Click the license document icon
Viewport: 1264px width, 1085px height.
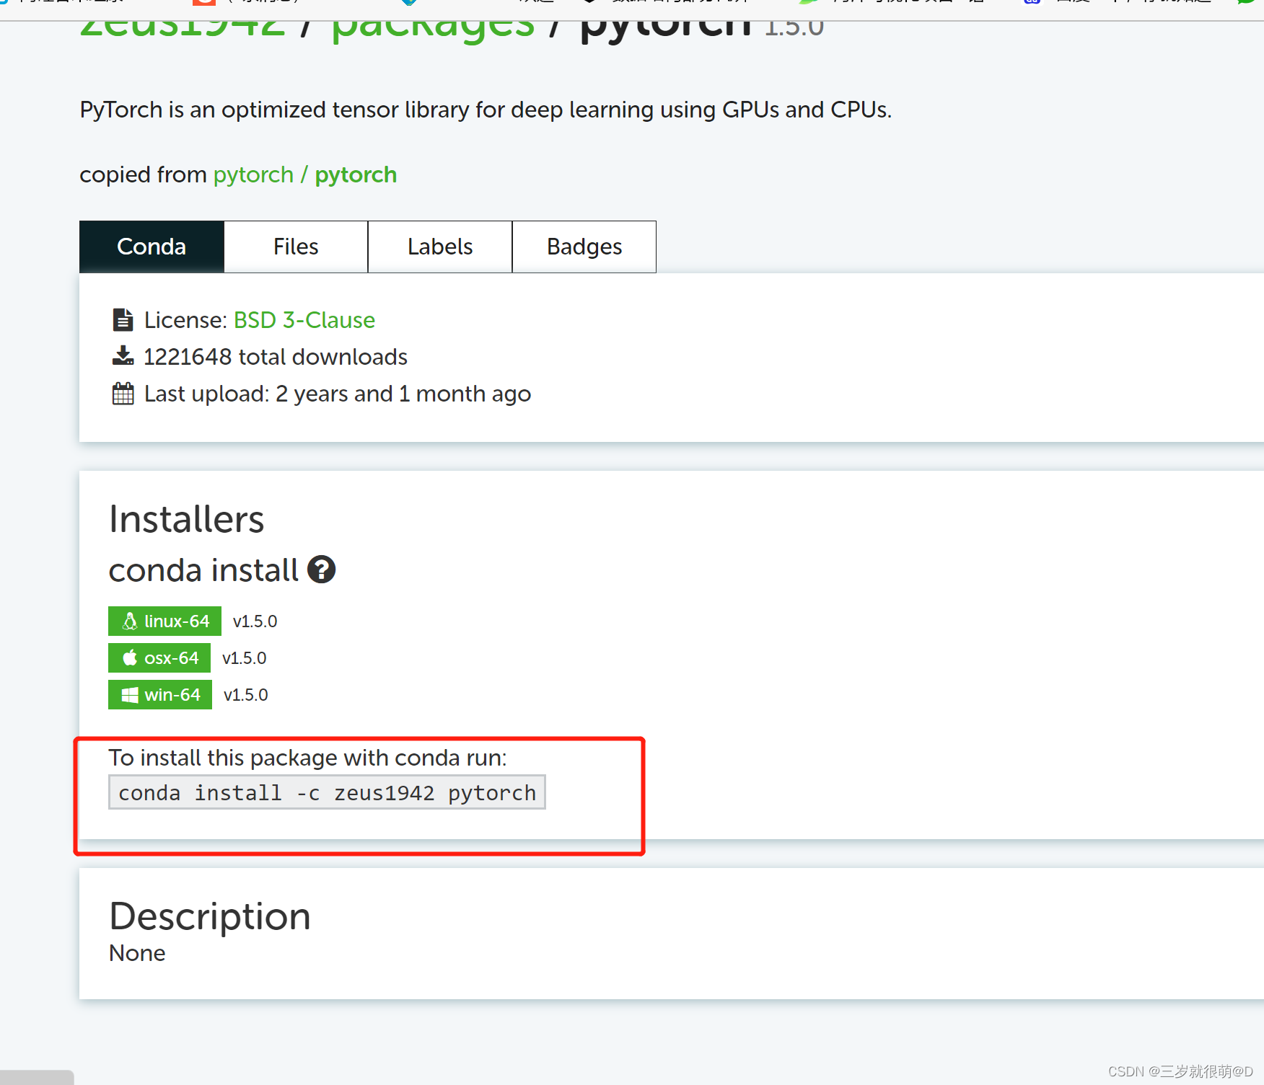point(123,319)
